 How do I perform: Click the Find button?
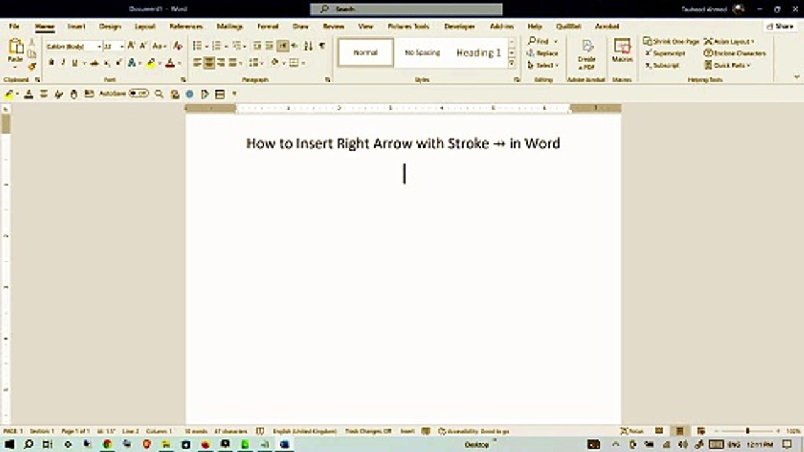(x=540, y=41)
